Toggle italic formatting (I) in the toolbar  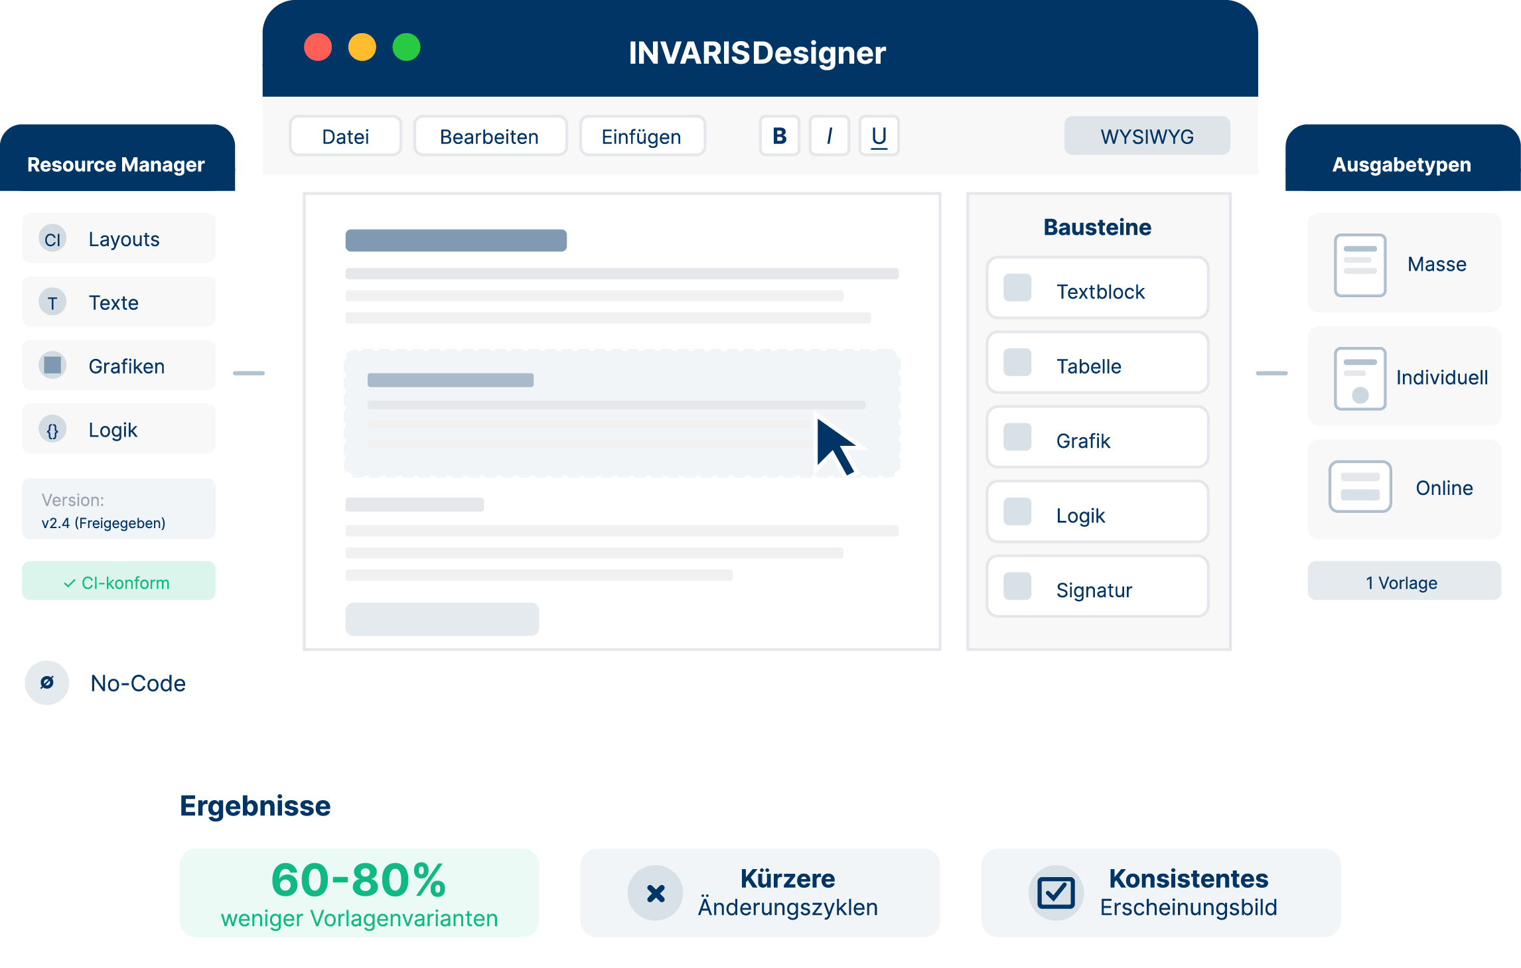click(x=829, y=136)
